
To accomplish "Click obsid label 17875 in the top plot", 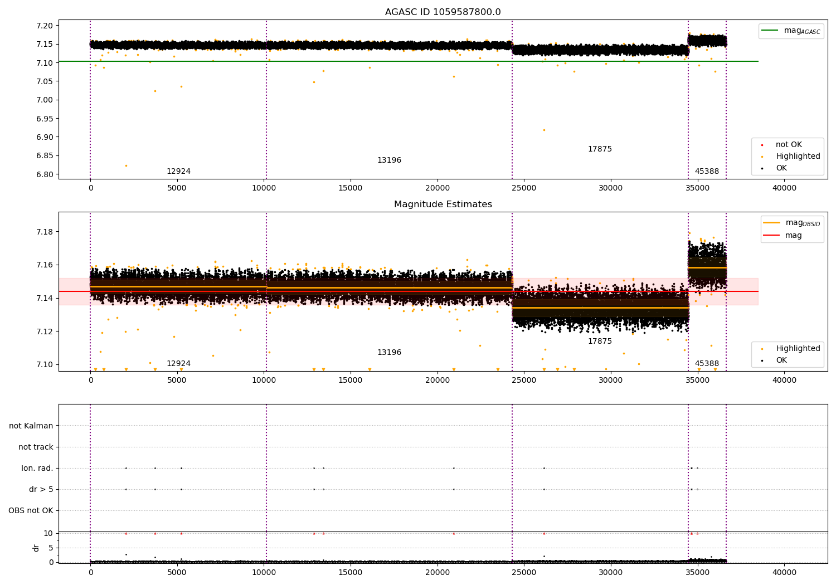I will (x=600, y=149).
